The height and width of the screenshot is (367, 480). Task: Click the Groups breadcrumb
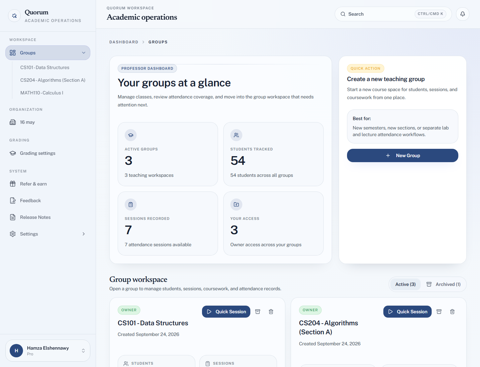(x=158, y=42)
